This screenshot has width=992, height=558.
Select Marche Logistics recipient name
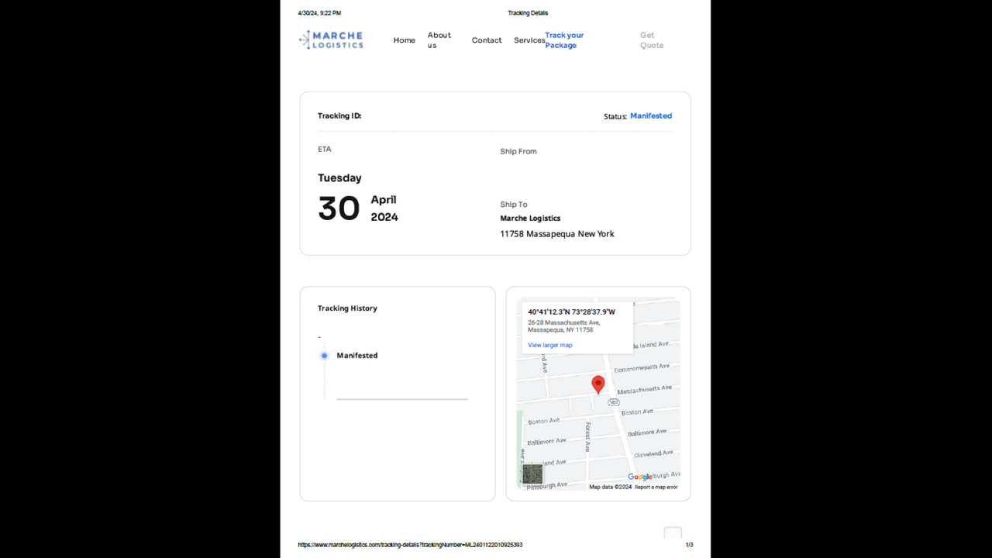tap(530, 219)
